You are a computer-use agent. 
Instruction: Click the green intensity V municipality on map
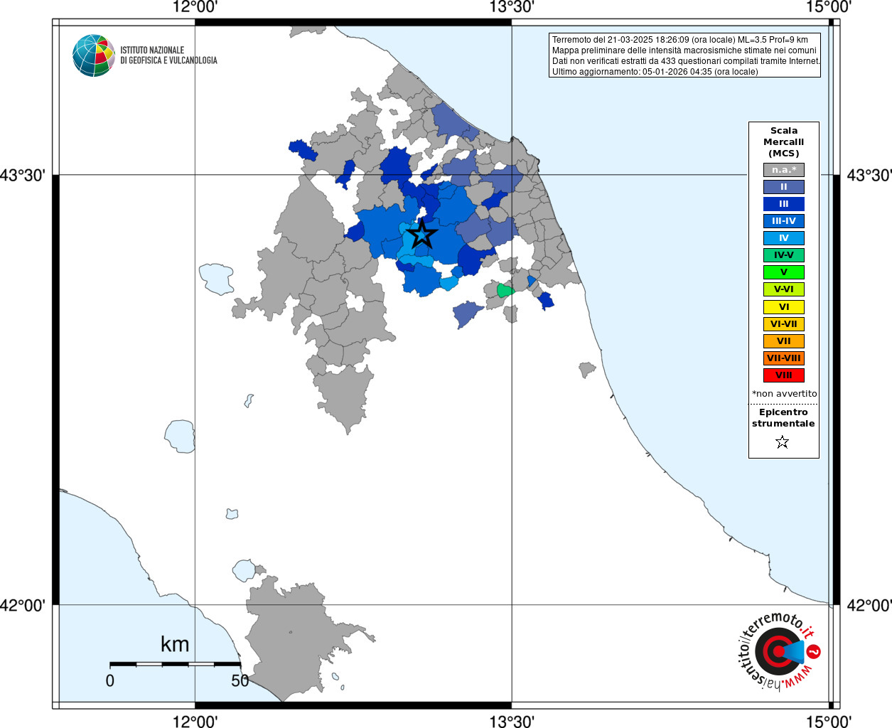505,290
